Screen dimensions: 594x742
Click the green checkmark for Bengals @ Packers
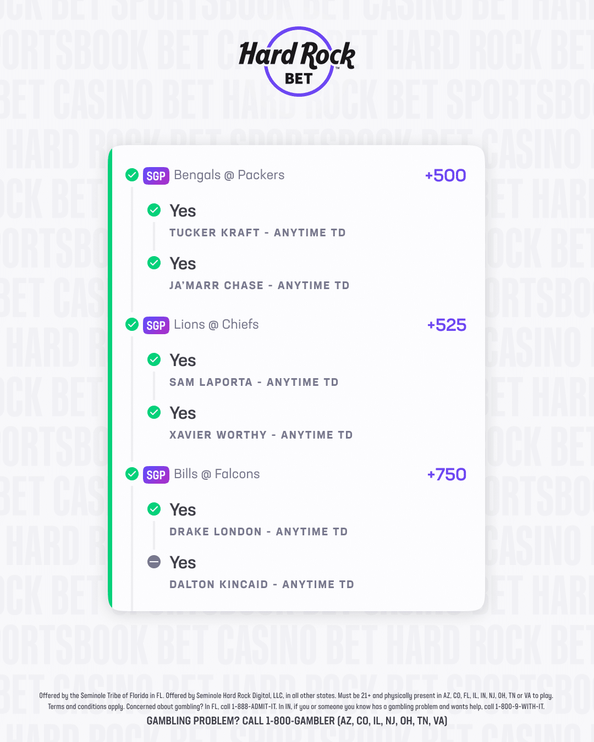tap(132, 175)
